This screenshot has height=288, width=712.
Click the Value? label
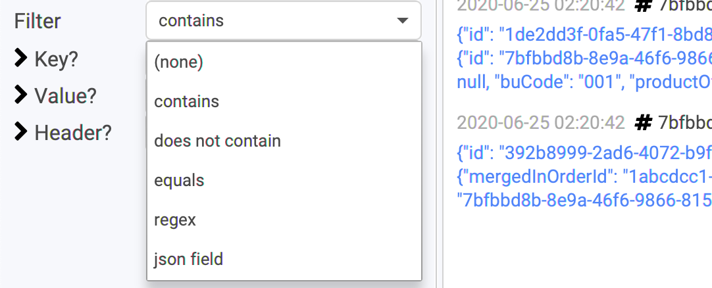(65, 96)
